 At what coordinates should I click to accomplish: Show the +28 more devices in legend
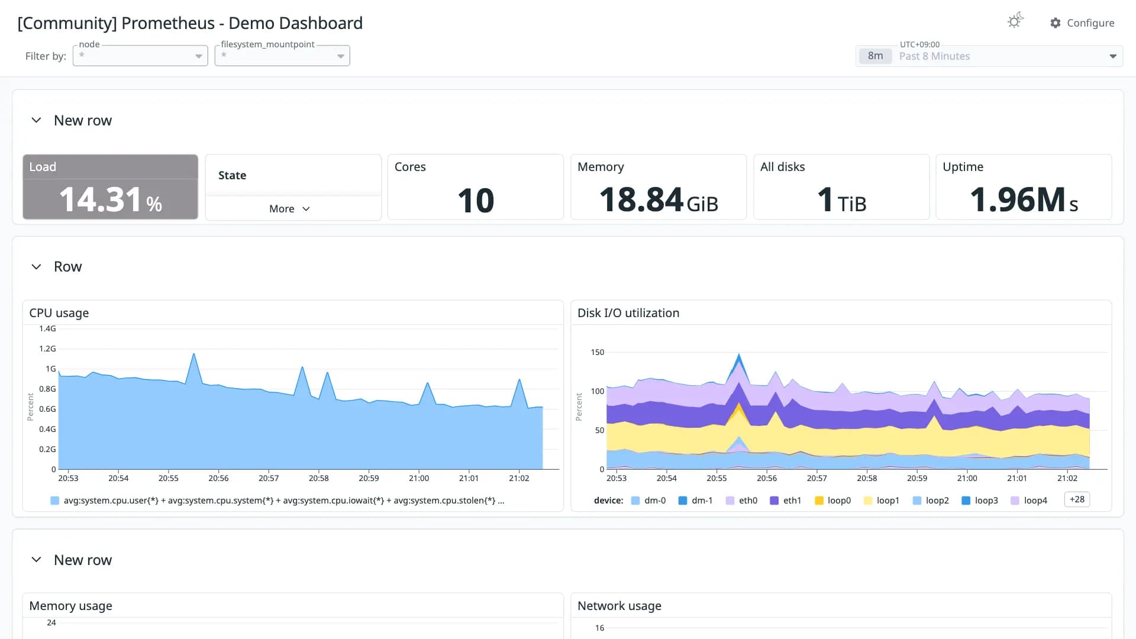pos(1077,499)
